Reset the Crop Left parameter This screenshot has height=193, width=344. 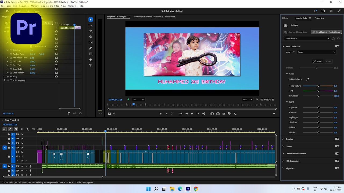coord(56,62)
